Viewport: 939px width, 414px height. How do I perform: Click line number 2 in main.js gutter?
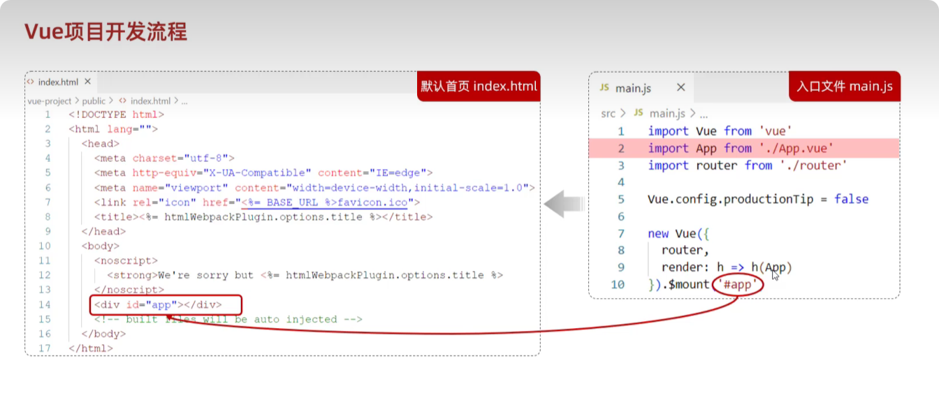pos(621,148)
